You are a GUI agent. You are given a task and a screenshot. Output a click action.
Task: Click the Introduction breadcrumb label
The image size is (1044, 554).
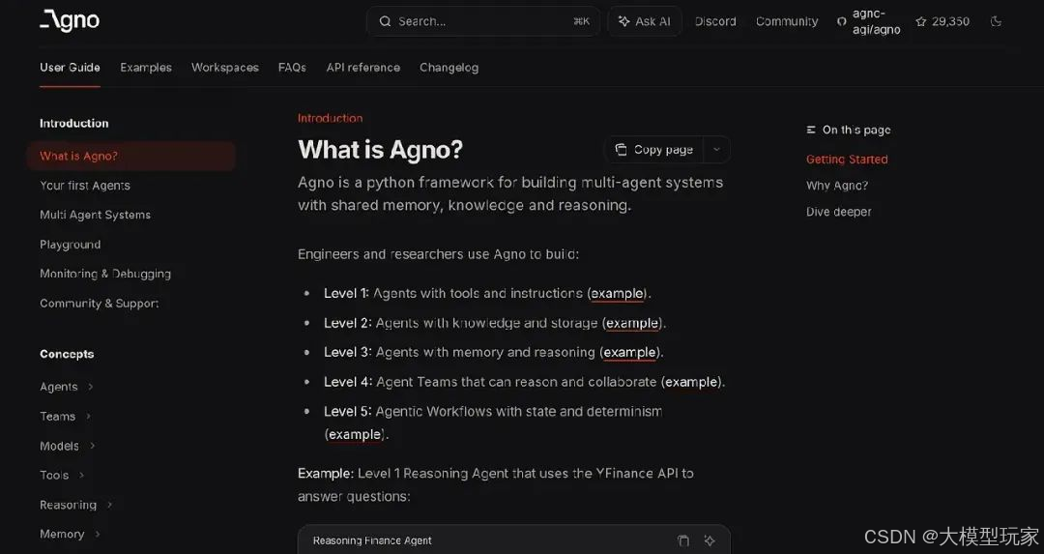pyautogui.click(x=331, y=118)
